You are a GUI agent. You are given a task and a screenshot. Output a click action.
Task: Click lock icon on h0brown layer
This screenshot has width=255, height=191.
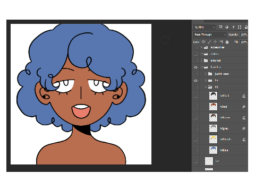pyautogui.click(x=244, y=118)
